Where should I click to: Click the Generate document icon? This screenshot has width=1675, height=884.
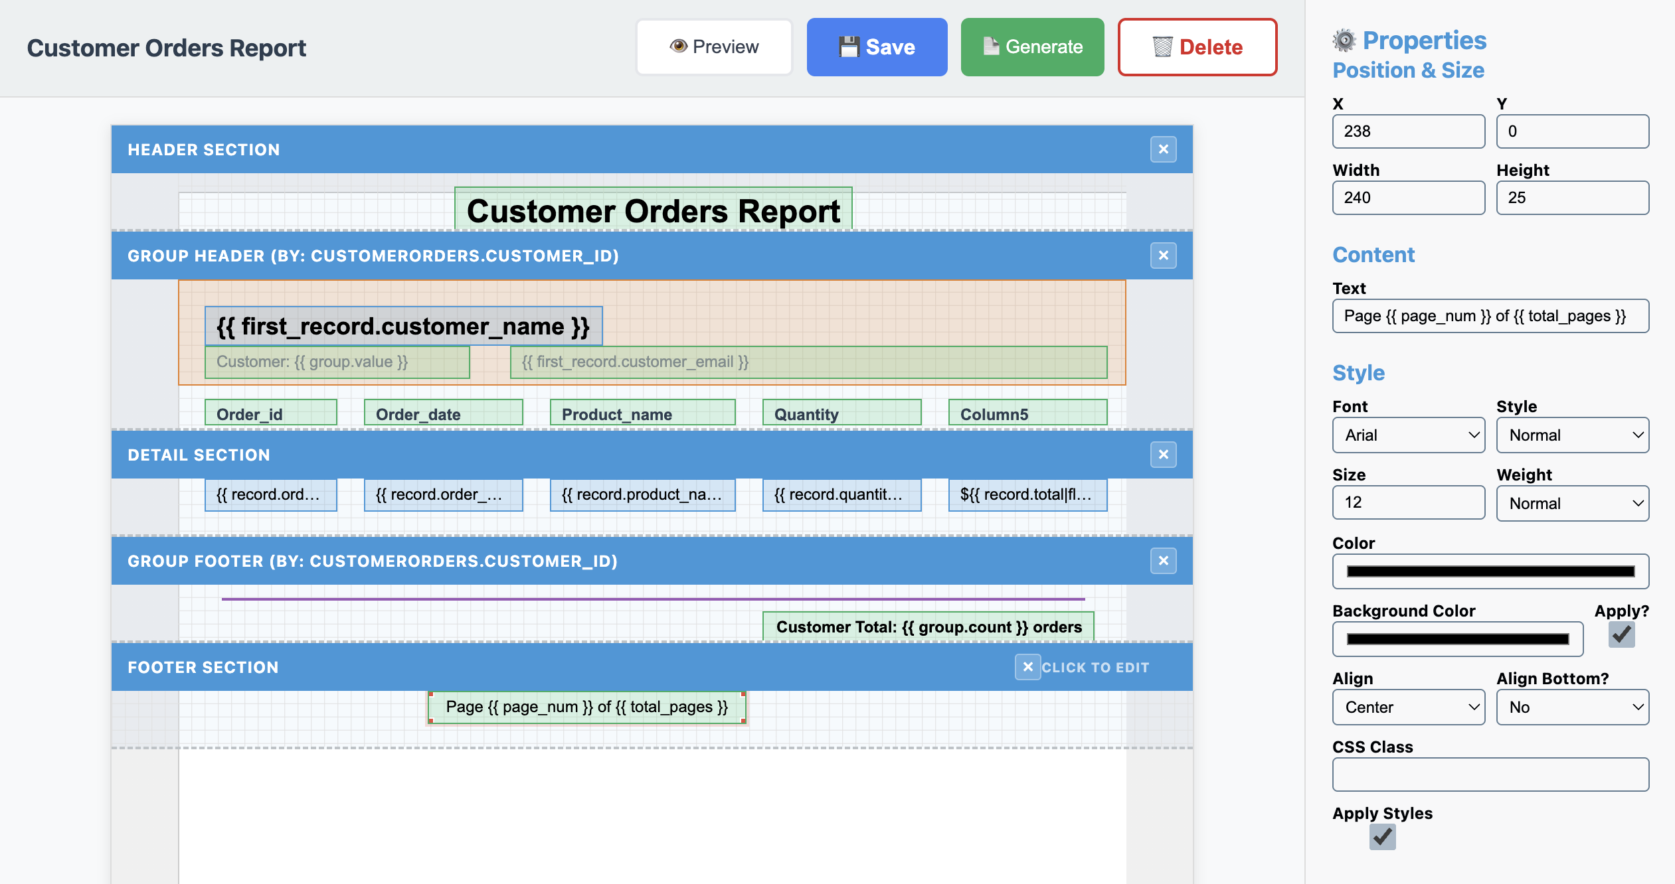[x=991, y=46]
